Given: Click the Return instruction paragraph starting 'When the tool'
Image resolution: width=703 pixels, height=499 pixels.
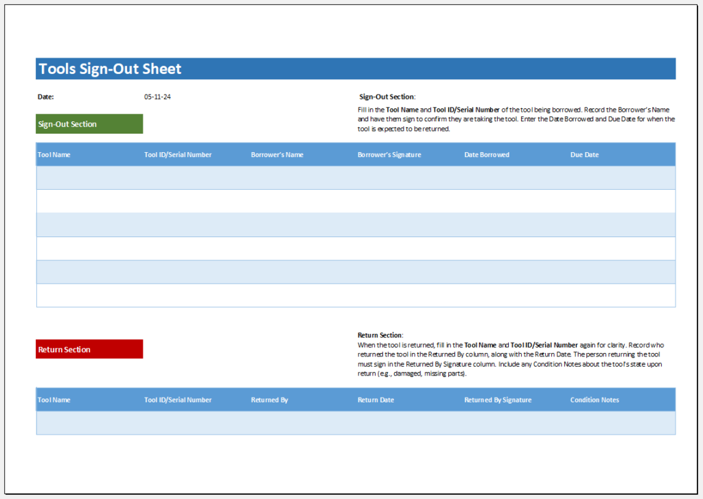Looking at the screenshot, I should coord(511,359).
